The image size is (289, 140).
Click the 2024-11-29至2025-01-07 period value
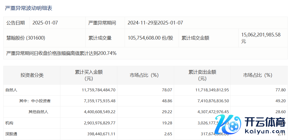tap(155, 23)
